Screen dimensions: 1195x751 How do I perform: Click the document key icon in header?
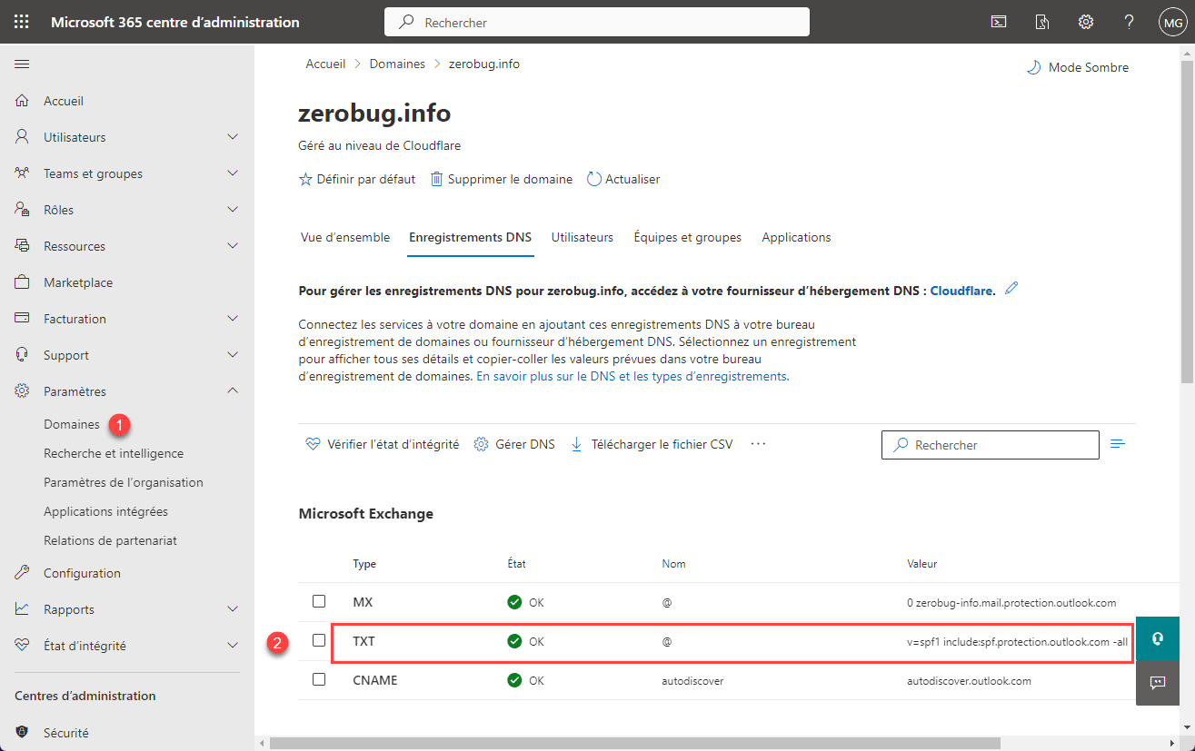pyautogui.click(x=1042, y=22)
